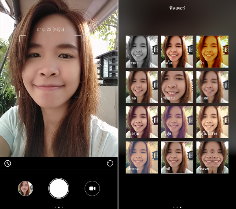Pick the ปกติ normal filter
Image resolution: width=236 pixels, height=209 pixels.
coord(177,158)
